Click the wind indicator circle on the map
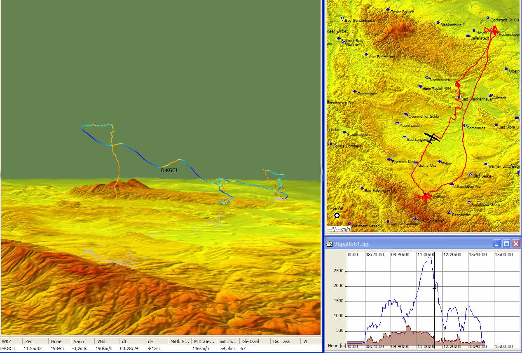Viewport: 522px width, 353px height. click(x=337, y=215)
